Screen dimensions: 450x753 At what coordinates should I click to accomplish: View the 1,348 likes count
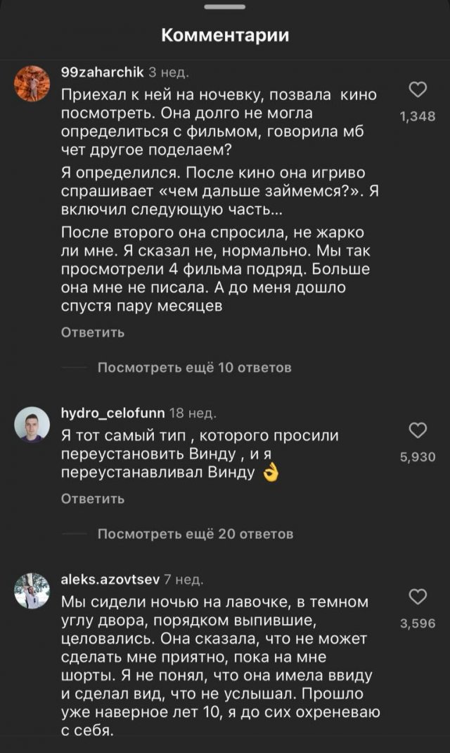tap(418, 117)
